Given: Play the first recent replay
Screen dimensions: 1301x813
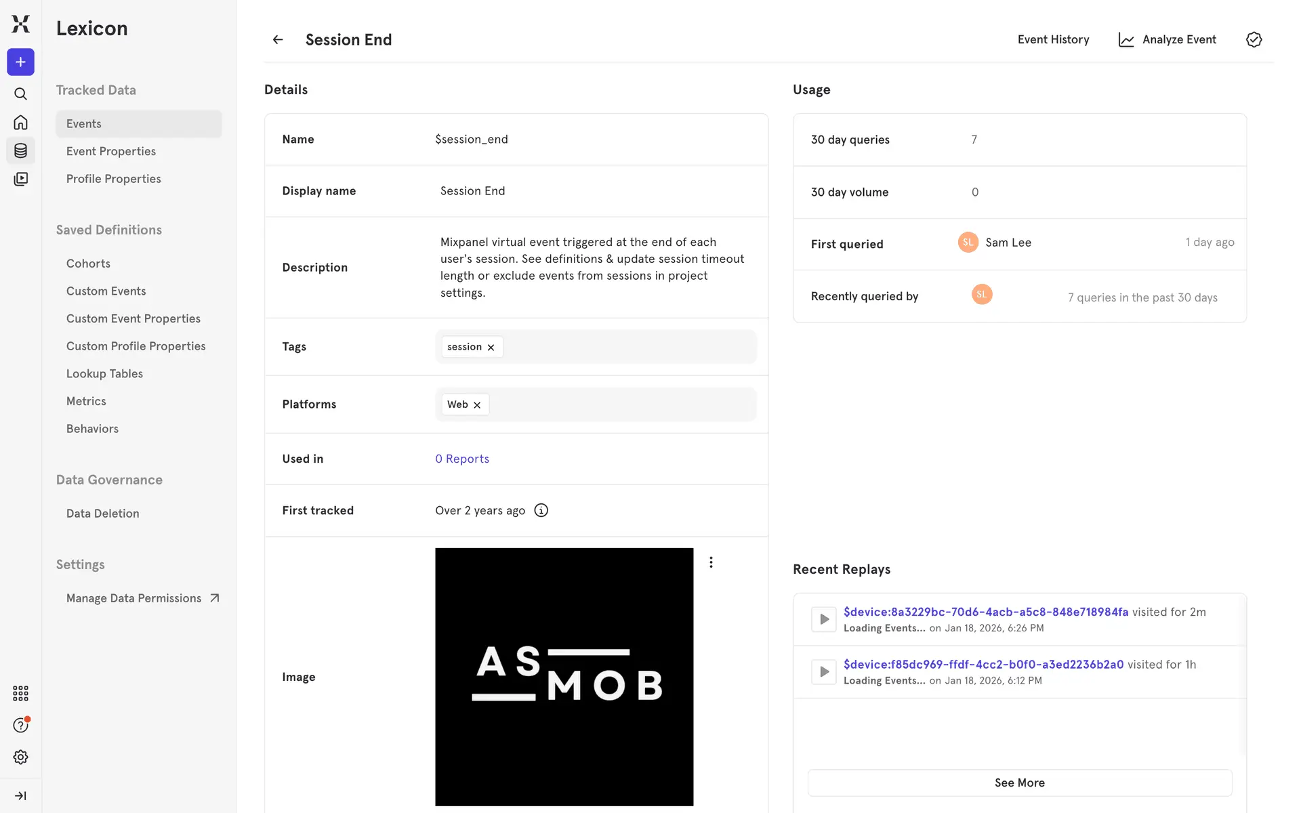Looking at the screenshot, I should 824,619.
